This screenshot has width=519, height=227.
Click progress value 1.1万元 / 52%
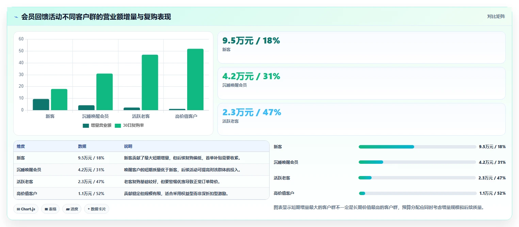(x=492, y=193)
